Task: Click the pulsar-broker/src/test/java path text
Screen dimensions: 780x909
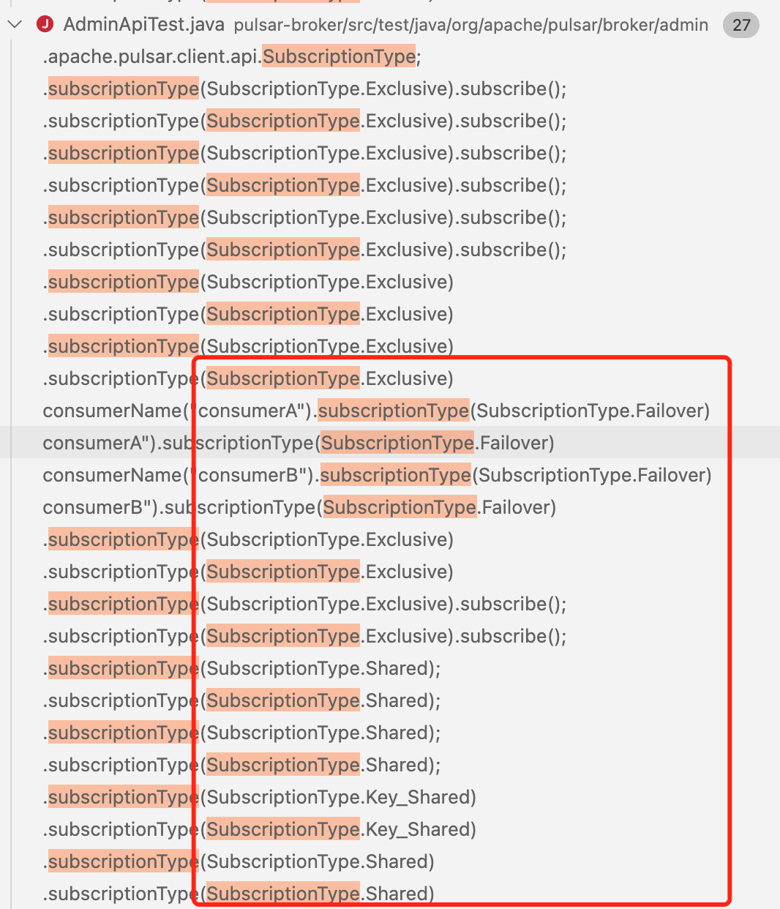Action: [x=470, y=26]
